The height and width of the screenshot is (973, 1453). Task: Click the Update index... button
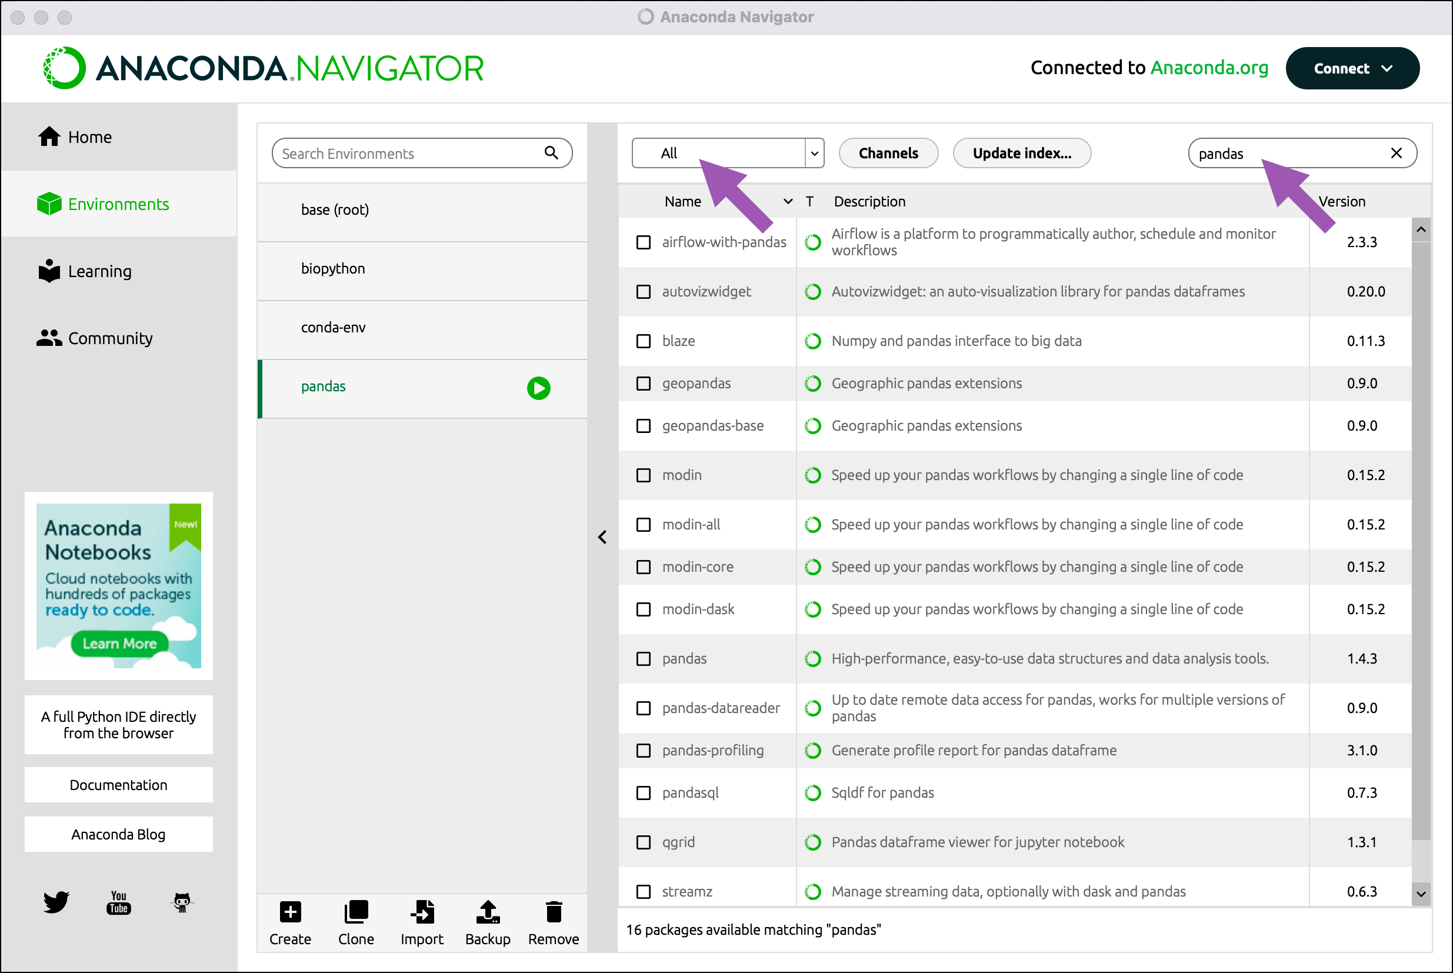[1021, 154]
